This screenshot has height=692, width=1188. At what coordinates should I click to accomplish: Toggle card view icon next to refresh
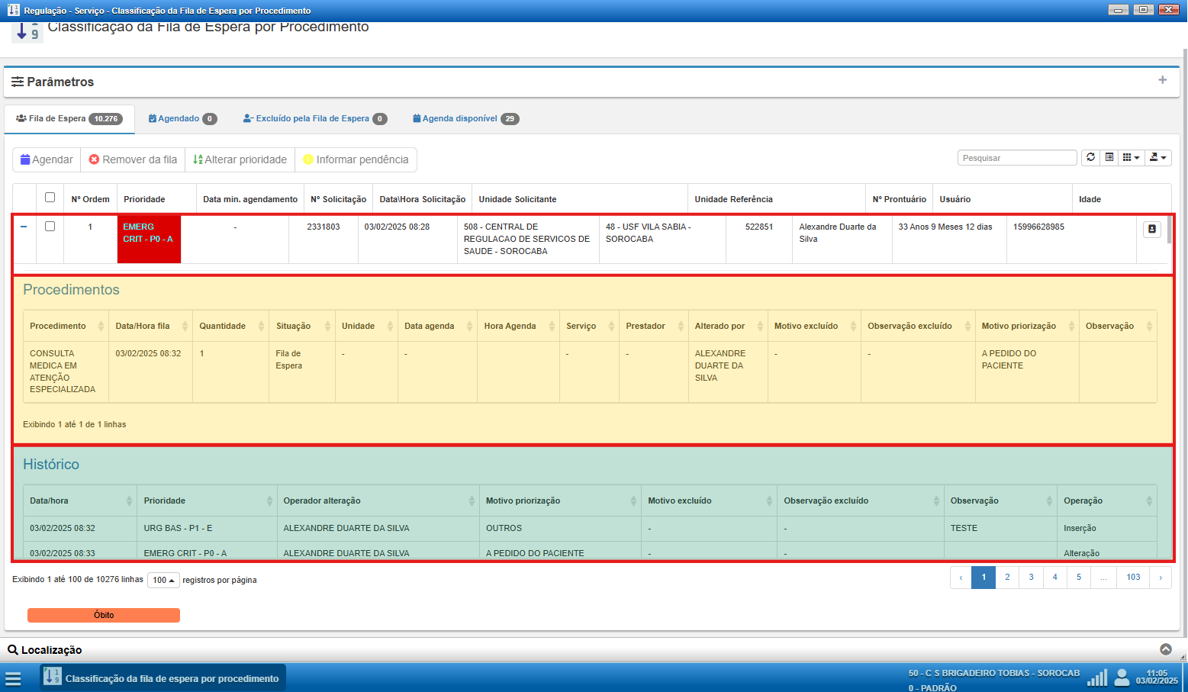1109,157
